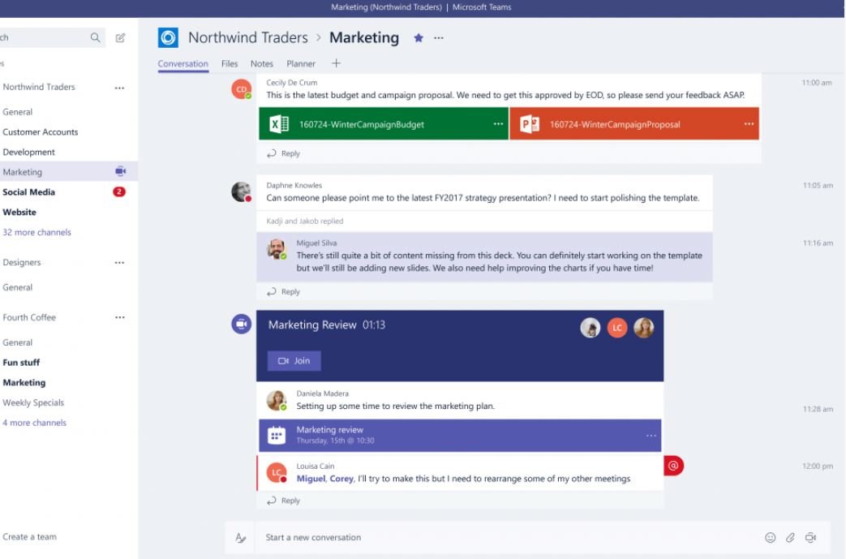The height and width of the screenshot is (559, 846).
Task: Select General channel under Designers
Action: pyautogui.click(x=17, y=287)
